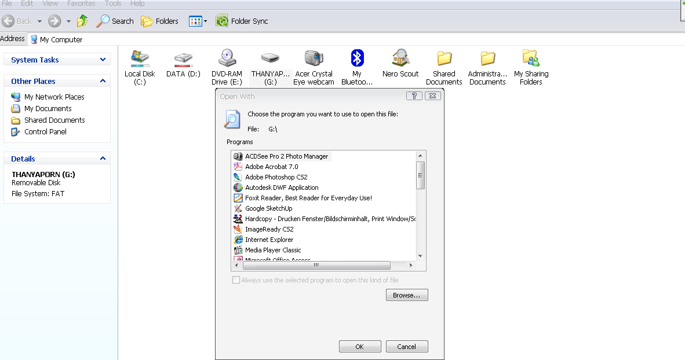The width and height of the screenshot is (685, 360).
Task: Open the Acer Crystal Eye webcam icon
Action: point(314,58)
